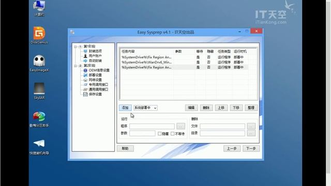Open the 计算机 desktop icon
Image resolution: width=331 pixels, height=186 pixels.
pyautogui.click(x=39, y=8)
